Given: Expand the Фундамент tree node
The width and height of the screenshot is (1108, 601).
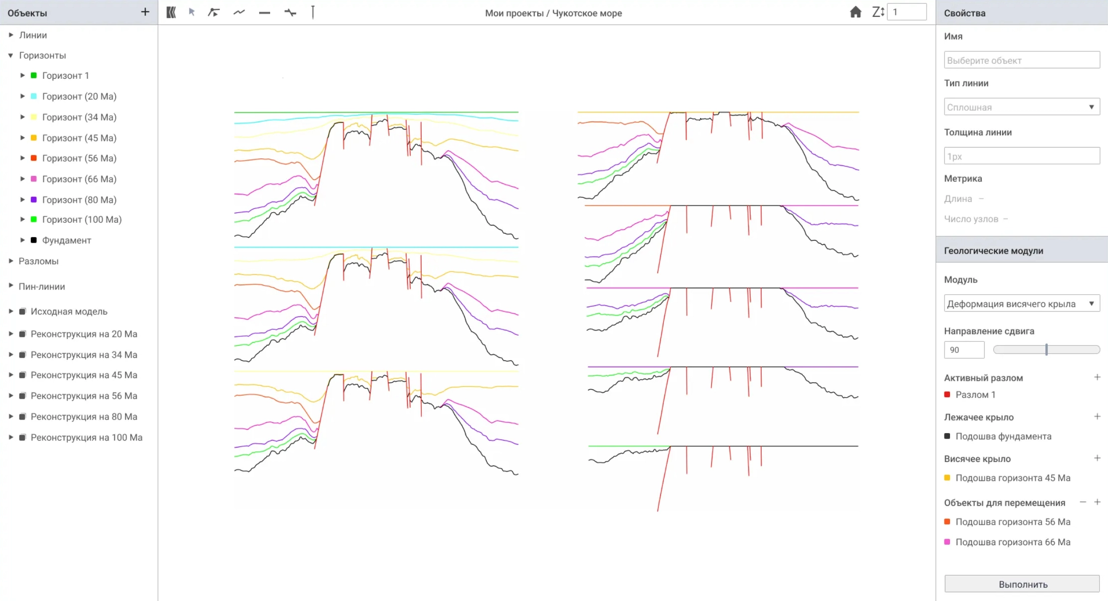Looking at the screenshot, I should click(x=22, y=240).
